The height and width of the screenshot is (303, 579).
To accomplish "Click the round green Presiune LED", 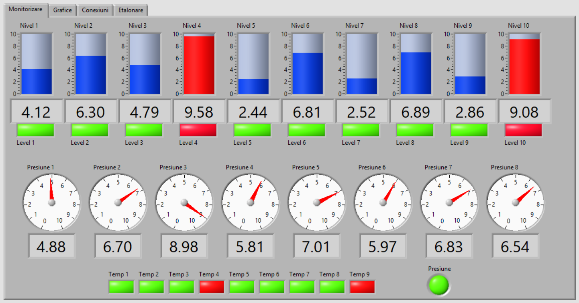I will pyautogui.click(x=438, y=285).
